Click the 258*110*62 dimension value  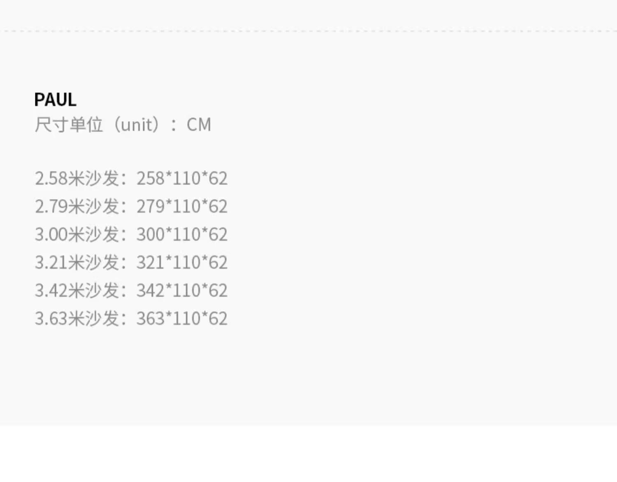point(182,178)
